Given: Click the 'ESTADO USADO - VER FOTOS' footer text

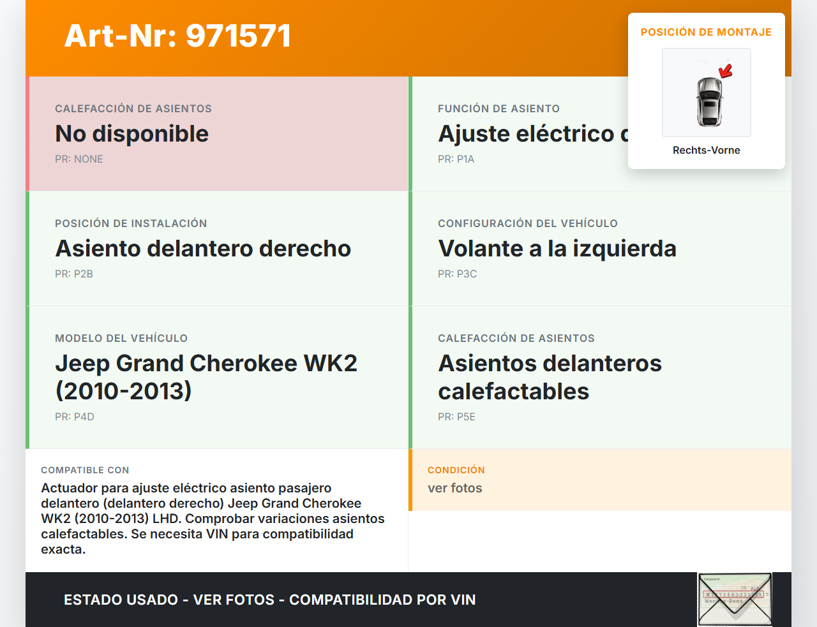Looking at the screenshot, I should pyautogui.click(x=269, y=600).
